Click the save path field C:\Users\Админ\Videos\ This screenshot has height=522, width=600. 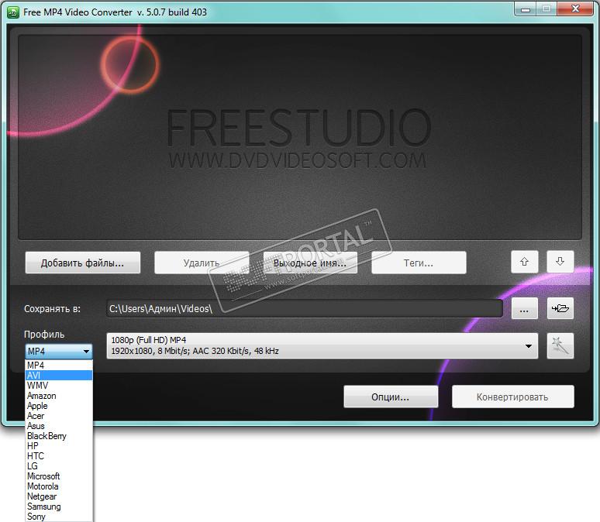(305, 308)
